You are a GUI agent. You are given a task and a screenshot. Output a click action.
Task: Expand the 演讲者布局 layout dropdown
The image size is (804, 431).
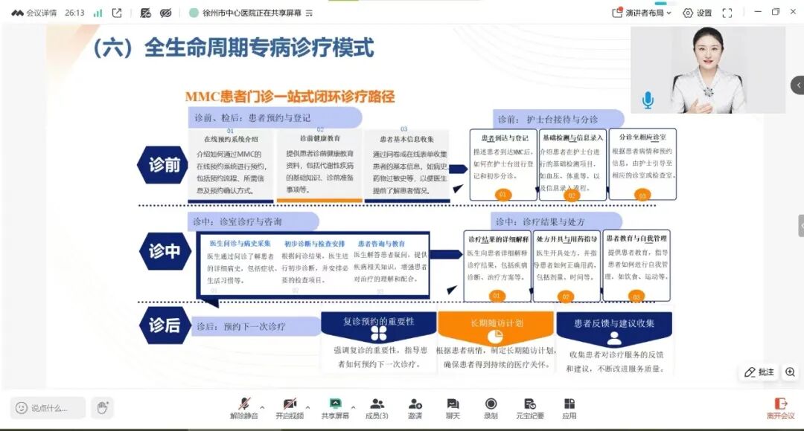(642, 13)
